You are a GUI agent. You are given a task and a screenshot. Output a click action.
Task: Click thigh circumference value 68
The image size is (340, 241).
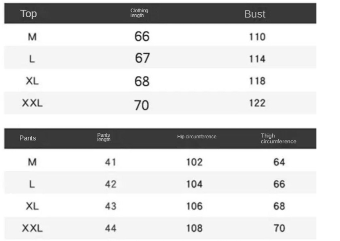(279, 206)
